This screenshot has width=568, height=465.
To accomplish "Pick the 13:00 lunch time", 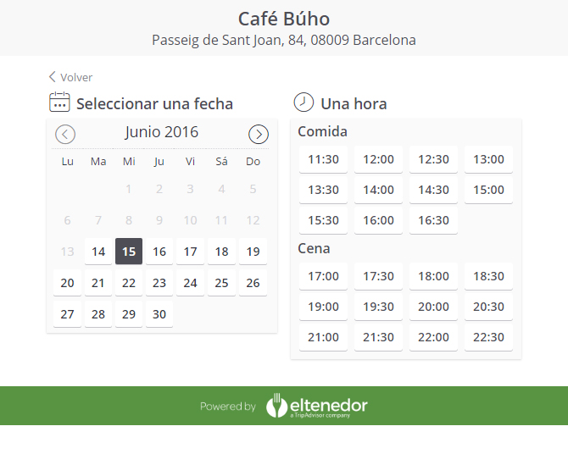I will pyautogui.click(x=488, y=159).
